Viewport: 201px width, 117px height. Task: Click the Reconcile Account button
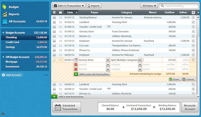point(190,107)
